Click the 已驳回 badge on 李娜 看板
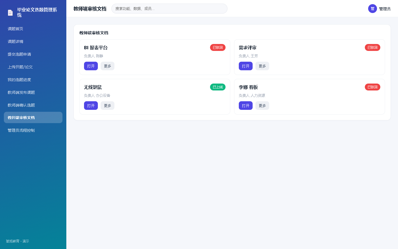 pos(373,87)
